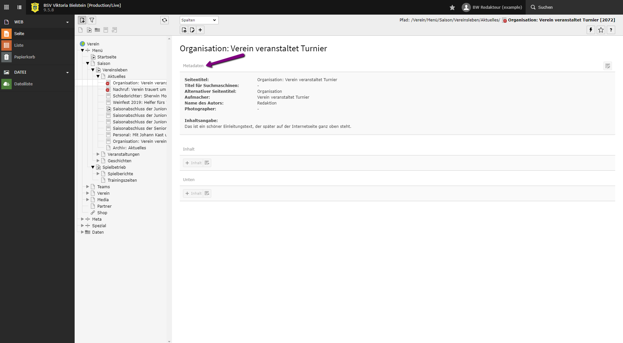Expand the Teams tree node
The height and width of the screenshot is (343, 623).
(x=88, y=187)
